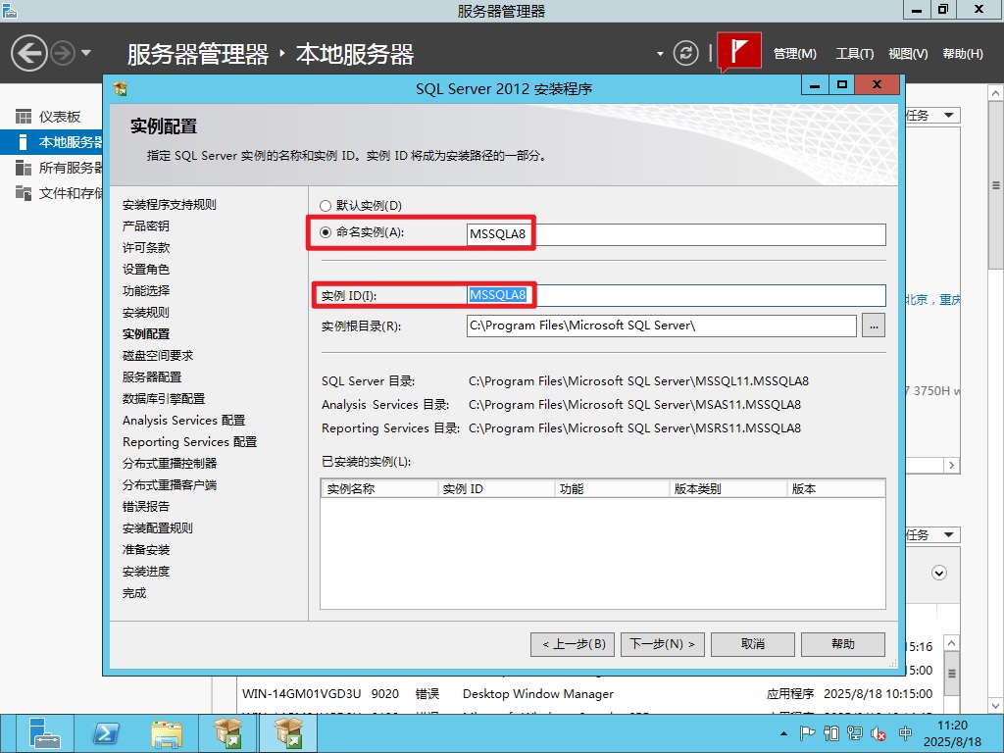
Task: Refresh Server Manager with the circular arrows icon
Action: (x=685, y=53)
